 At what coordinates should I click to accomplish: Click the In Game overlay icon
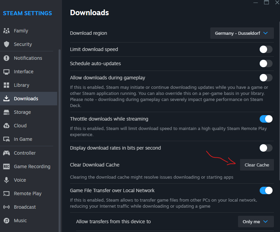[6, 139]
